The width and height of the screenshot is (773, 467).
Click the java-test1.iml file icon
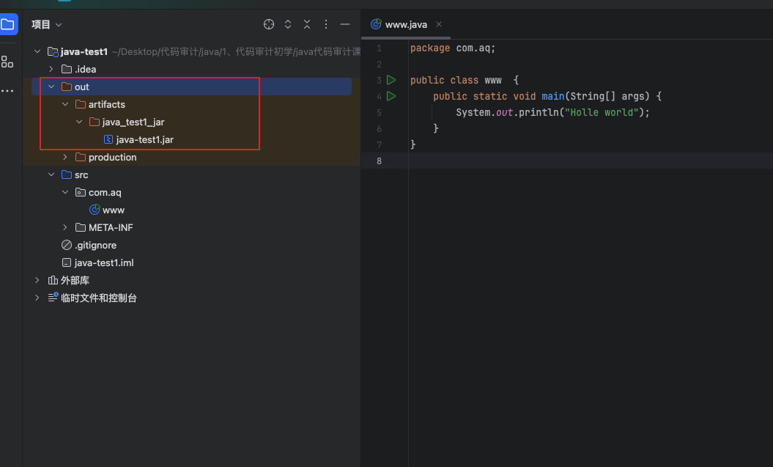pos(67,263)
